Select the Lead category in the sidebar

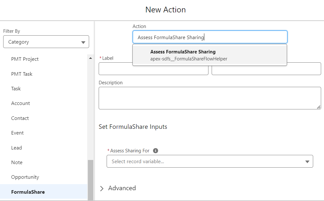pyautogui.click(x=16, y=148)
